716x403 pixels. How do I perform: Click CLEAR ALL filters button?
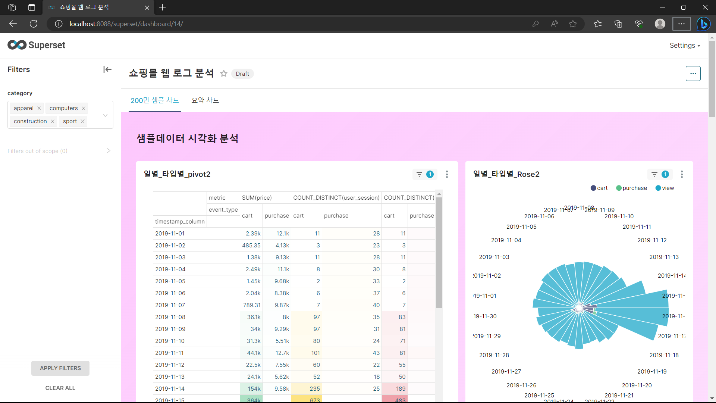click(60, 388)
